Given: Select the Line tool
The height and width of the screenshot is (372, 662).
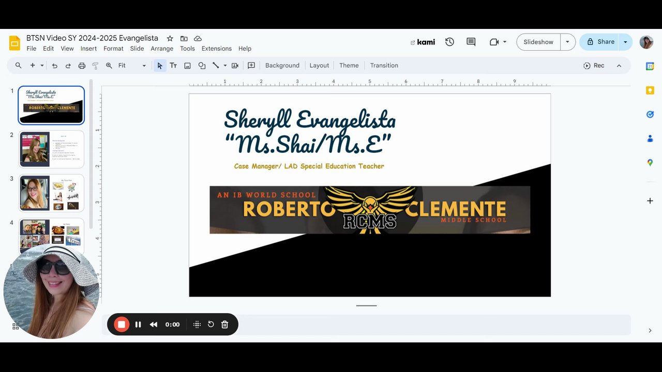Looking at the screenshot, I should [216, 66].
